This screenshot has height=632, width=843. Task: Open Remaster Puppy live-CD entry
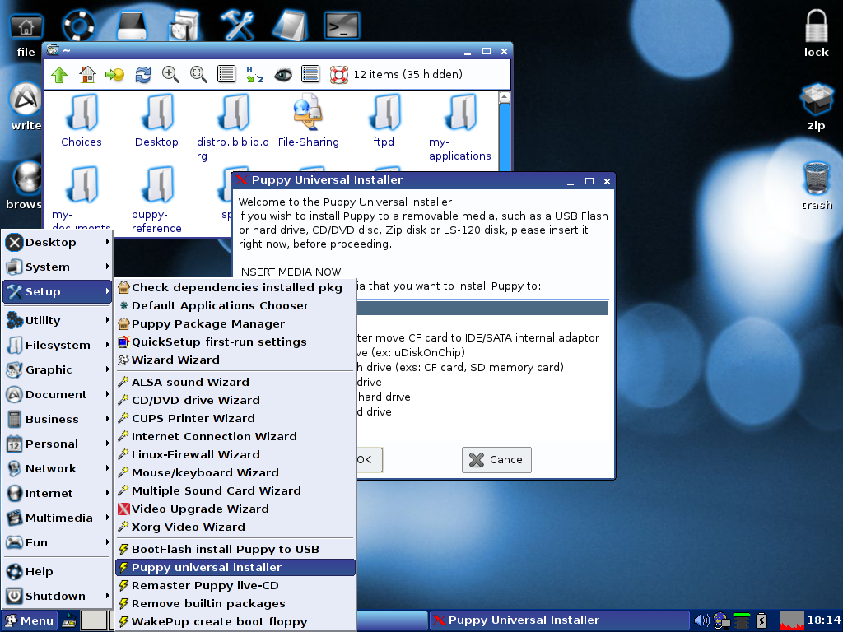tap(235, 586)
